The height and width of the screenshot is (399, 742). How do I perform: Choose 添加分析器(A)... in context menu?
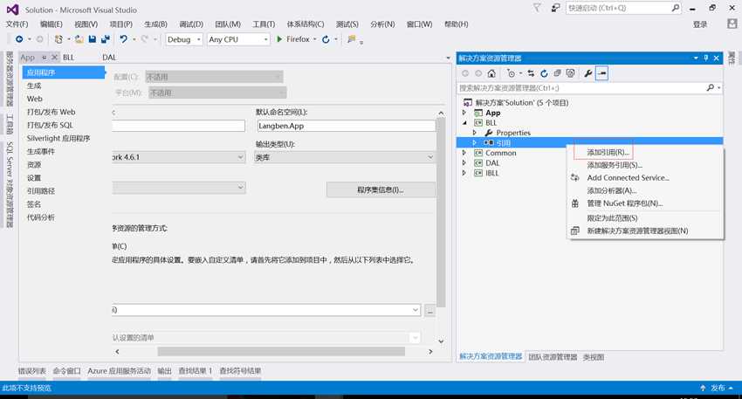coord(611,190)
